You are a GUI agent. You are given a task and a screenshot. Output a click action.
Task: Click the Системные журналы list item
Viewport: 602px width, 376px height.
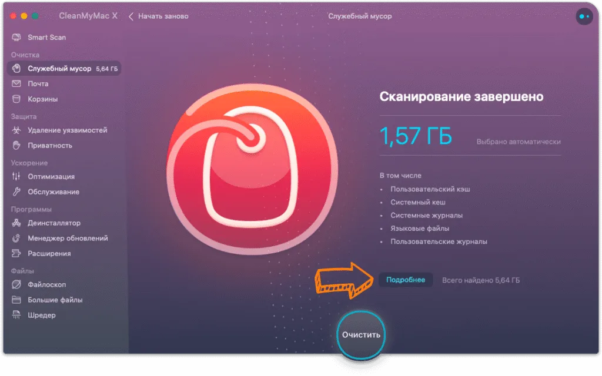coord(427,215)
